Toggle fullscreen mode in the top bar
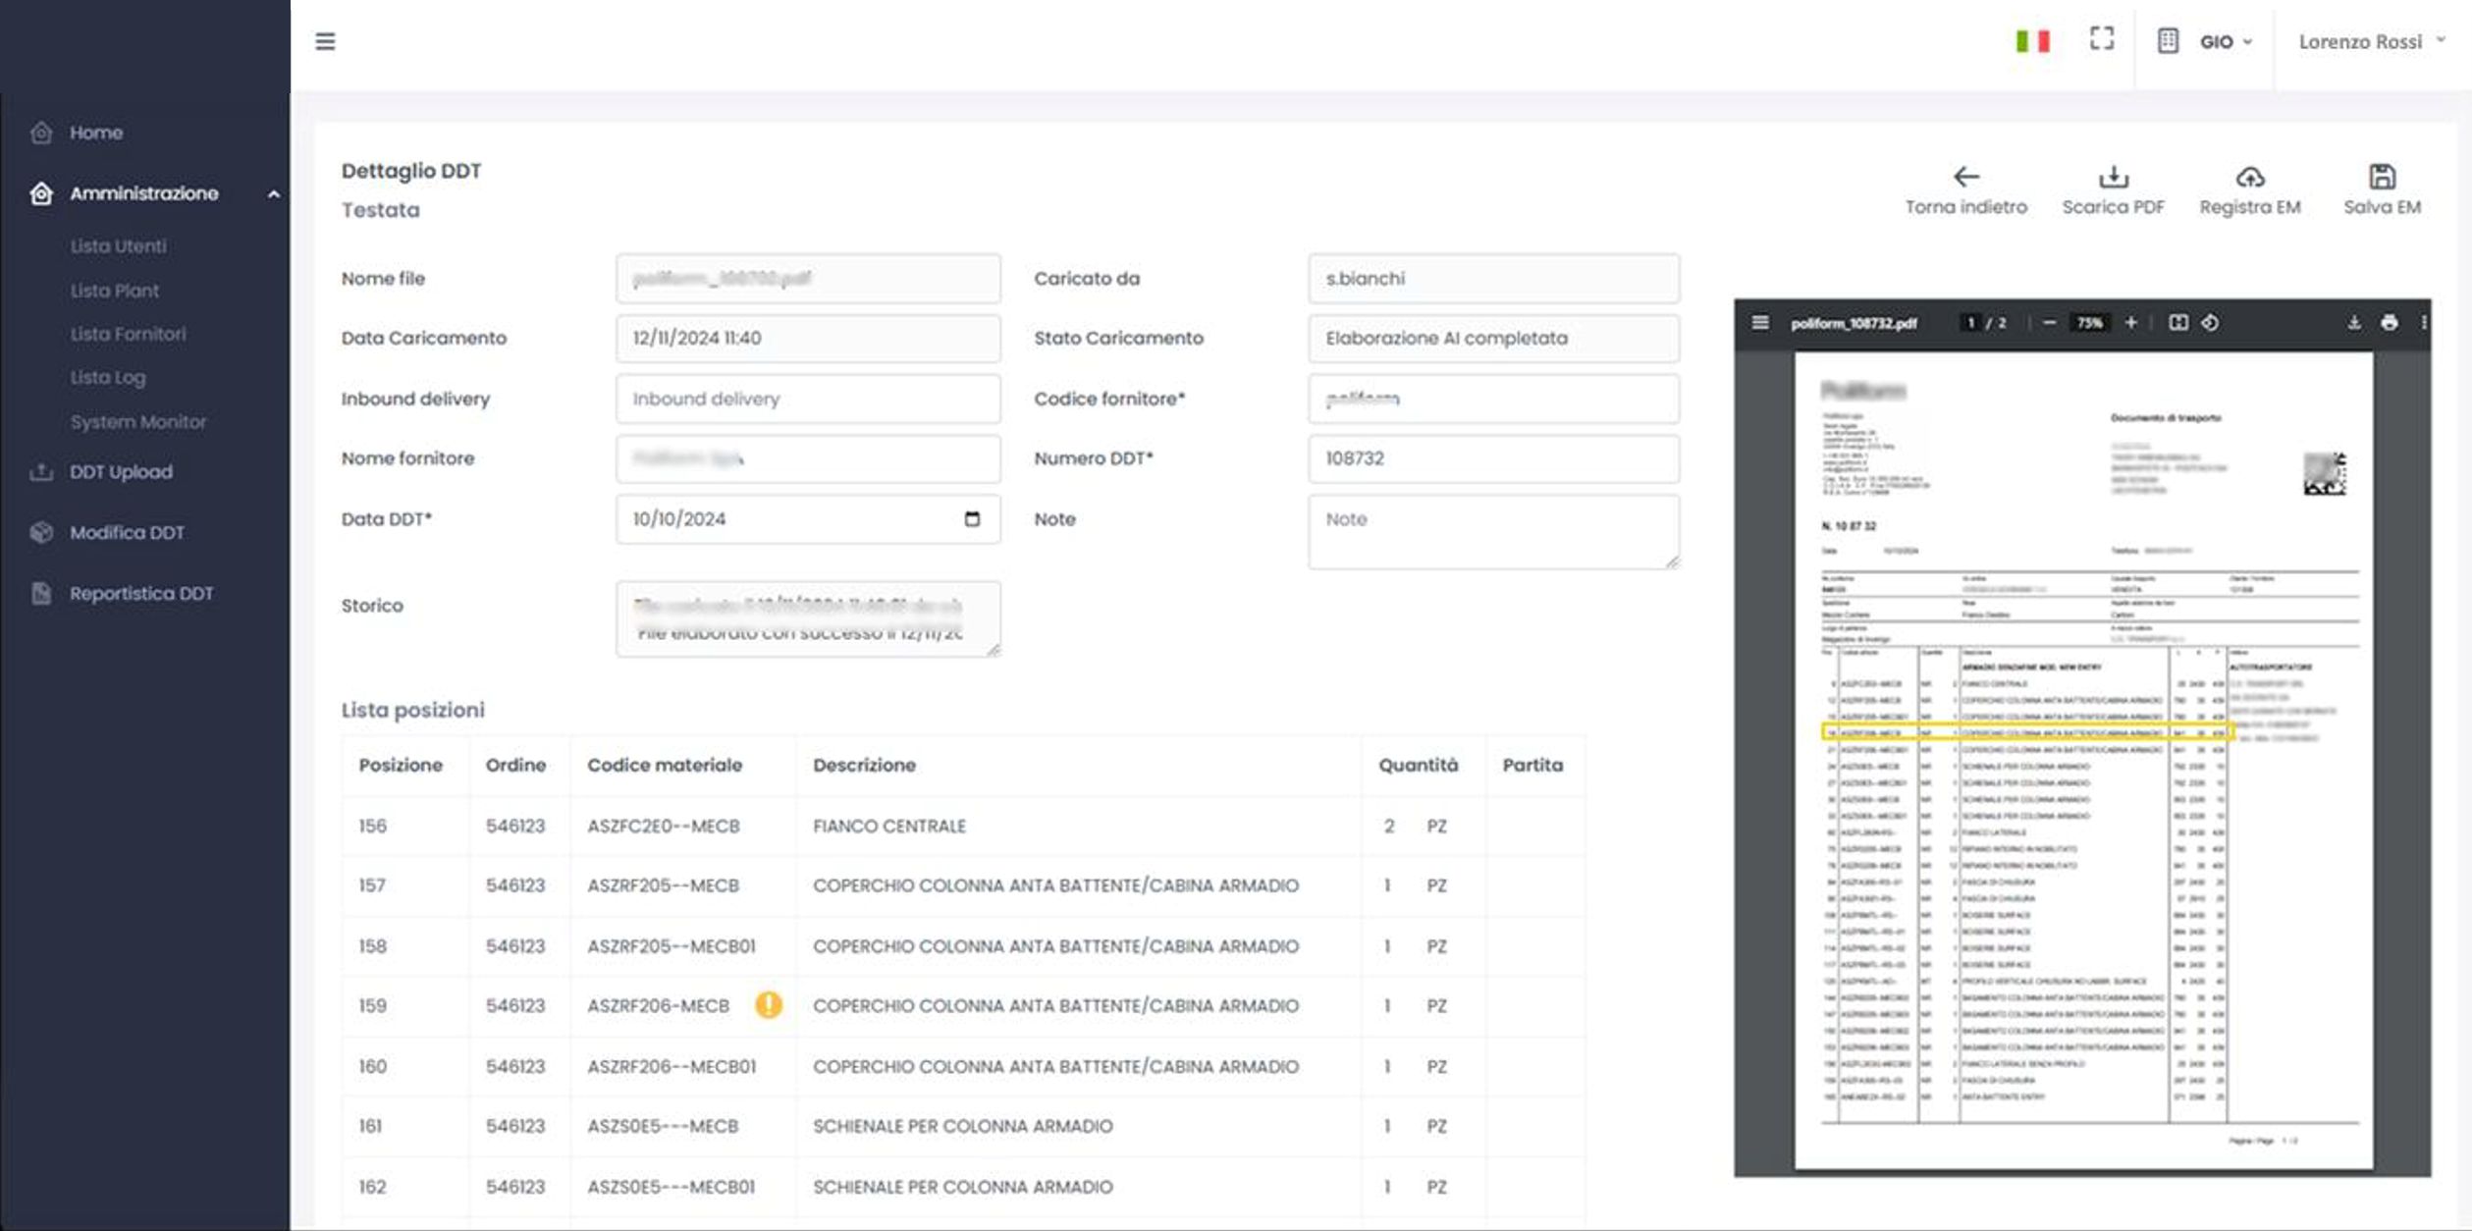This screenshot has height=1231, width=2472. (x=2102, y=39)
